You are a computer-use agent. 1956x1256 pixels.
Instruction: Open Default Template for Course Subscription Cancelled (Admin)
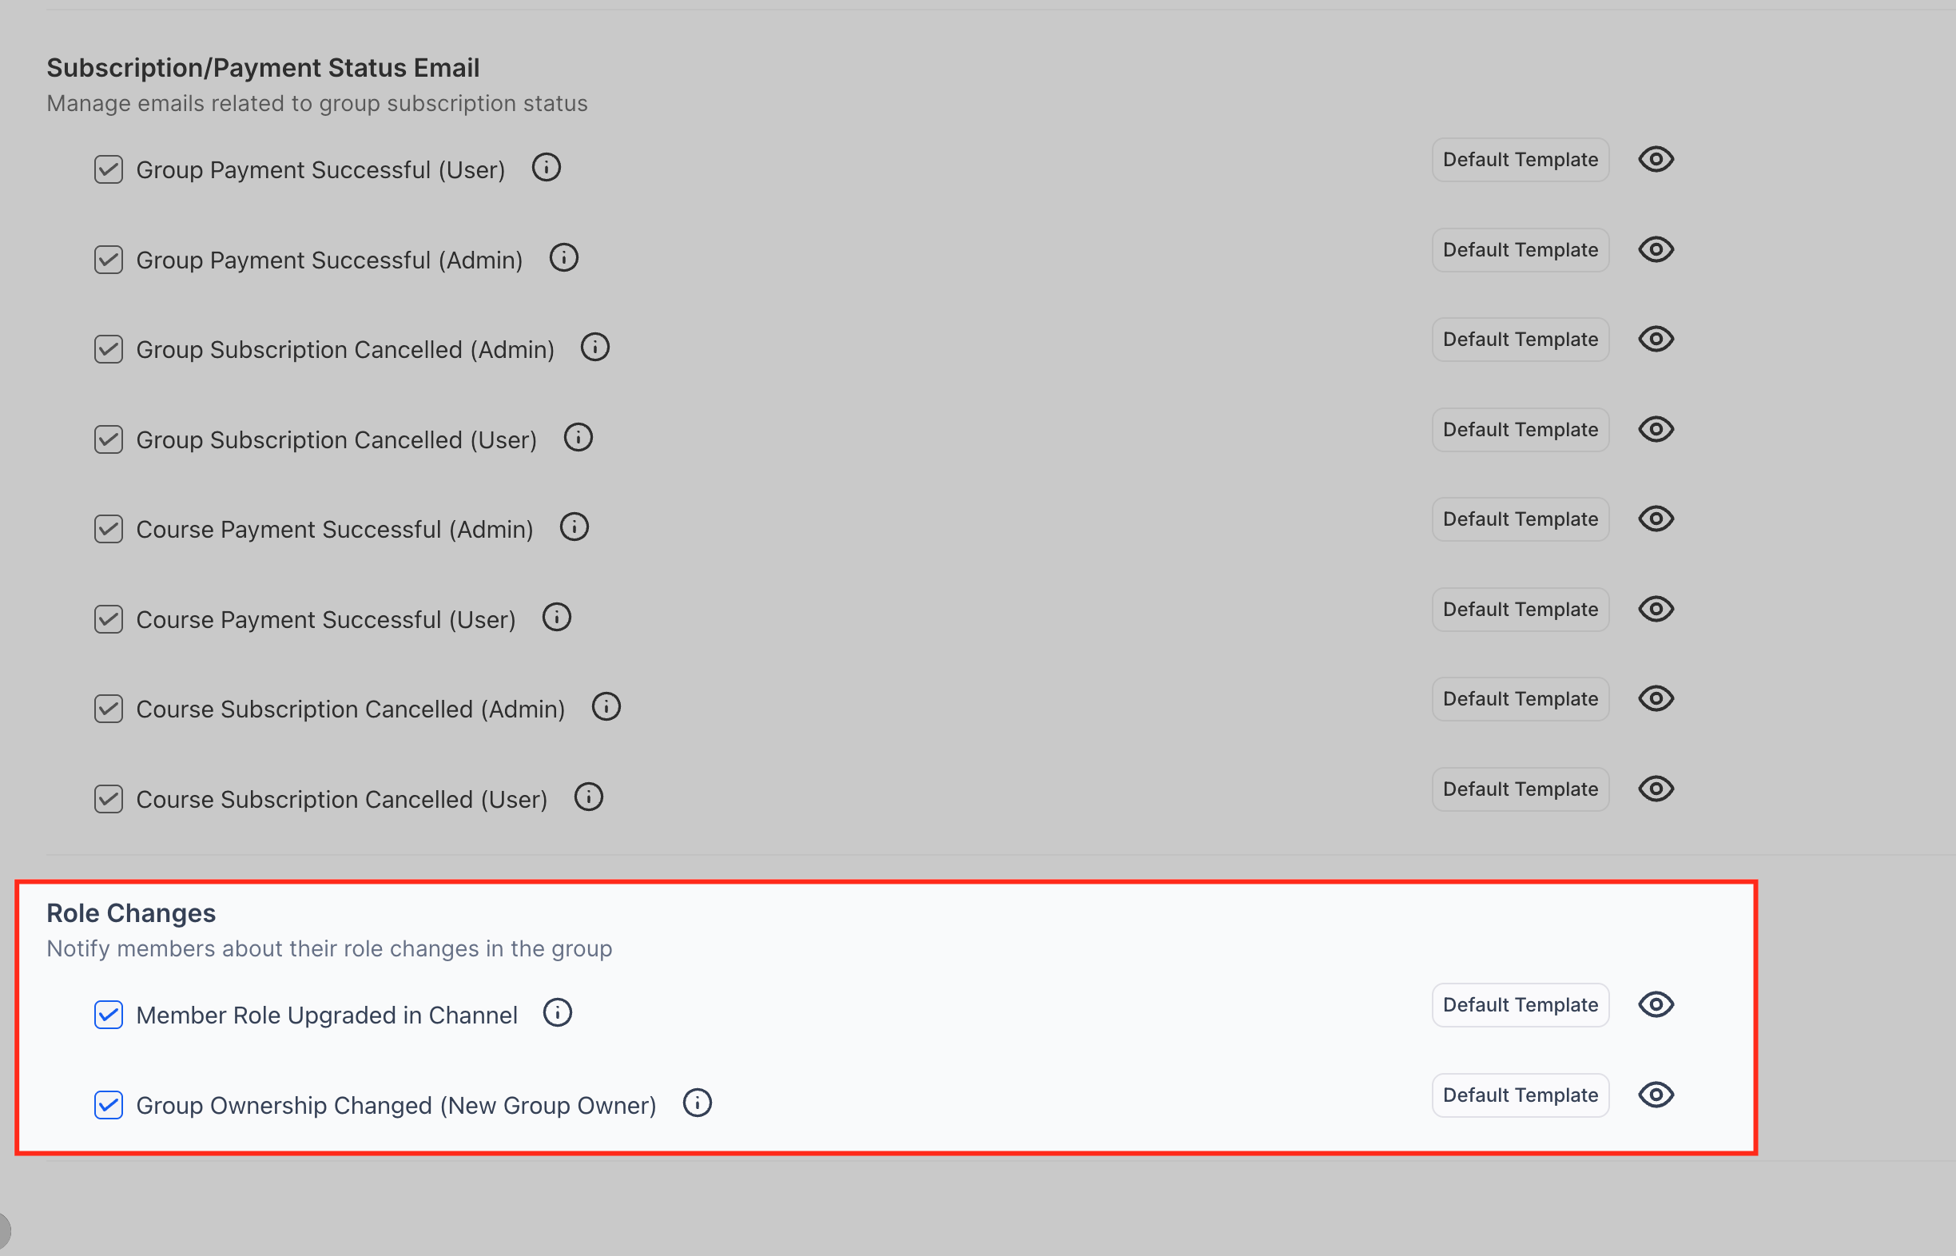click(1520, 699)
